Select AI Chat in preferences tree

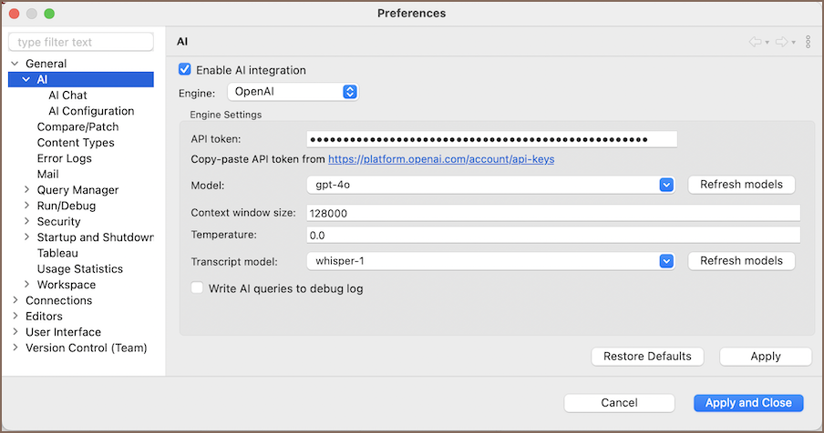click(x=67, y=96)
